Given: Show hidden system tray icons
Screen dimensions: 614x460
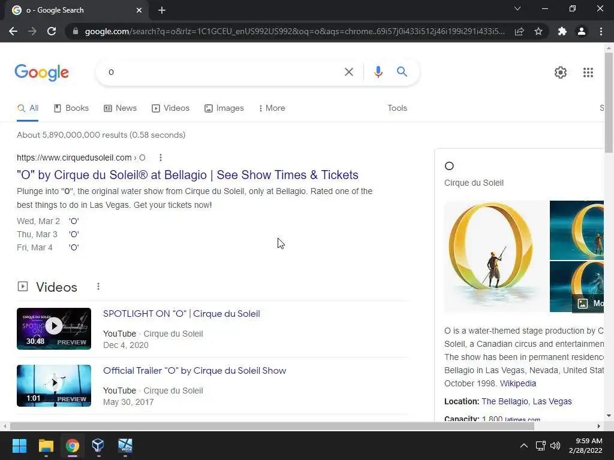Looking at the screenshot, I should 524,446.
